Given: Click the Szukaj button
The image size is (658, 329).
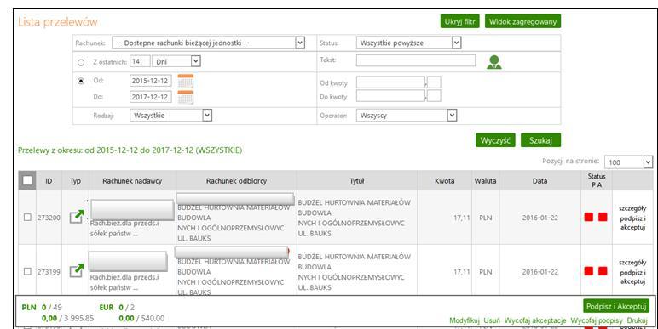Looking at the screenshot, I should (x=540, y=140).
